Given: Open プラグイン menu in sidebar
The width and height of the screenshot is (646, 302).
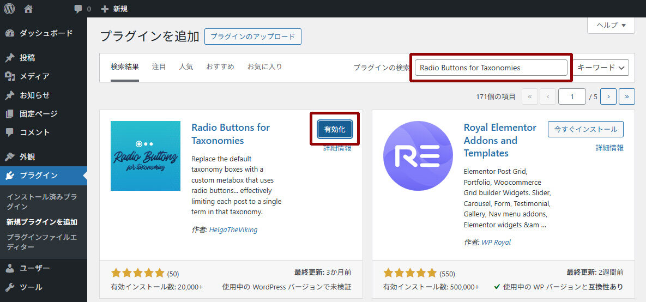Looking at the screenshot, I should tap(44, 176).
